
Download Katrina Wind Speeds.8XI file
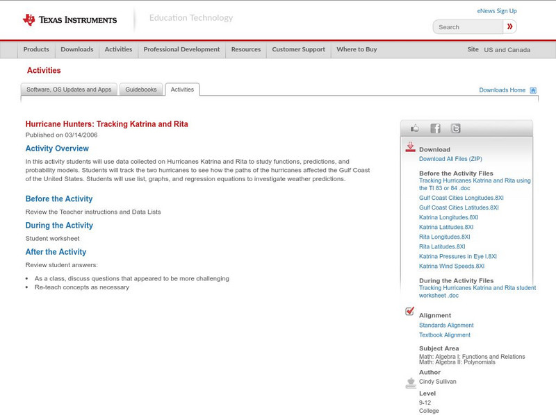(x=451, y=266)
